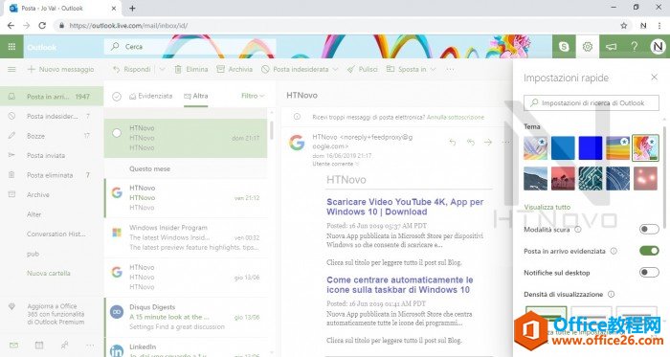Screen dimensions: 670x357
Task: Disable Posta in arrivo evidenziata toggle
Action: tap(649, 251)
